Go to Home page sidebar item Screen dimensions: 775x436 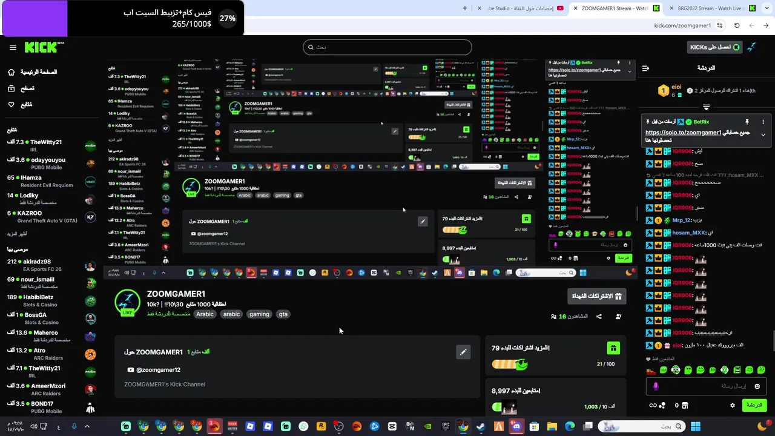pyautogui.click(x=33, y=72)
